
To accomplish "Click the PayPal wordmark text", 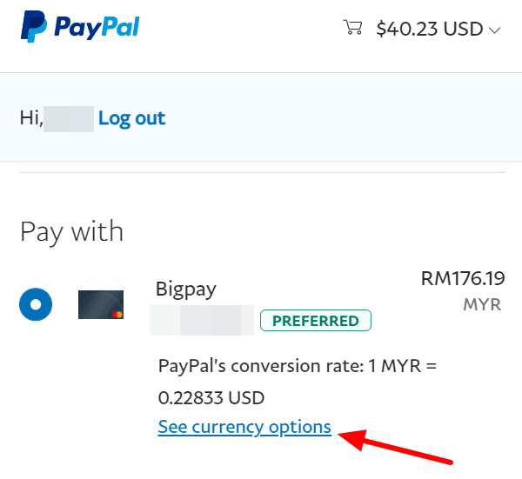I will click(97, 27).
